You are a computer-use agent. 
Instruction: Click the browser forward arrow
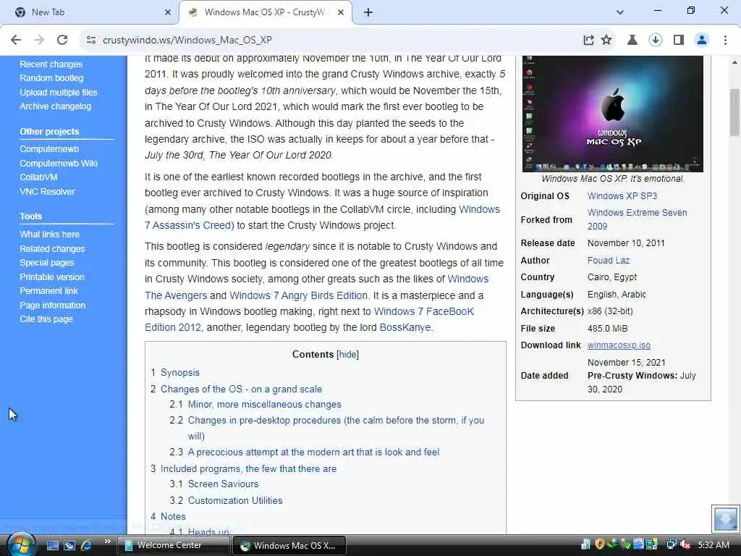click(39, 40)
